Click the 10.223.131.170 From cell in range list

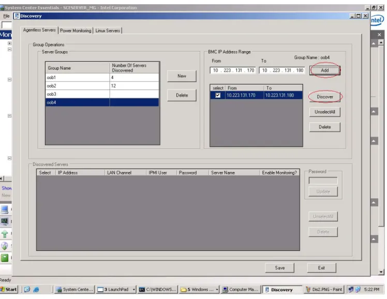click(244, 96)
